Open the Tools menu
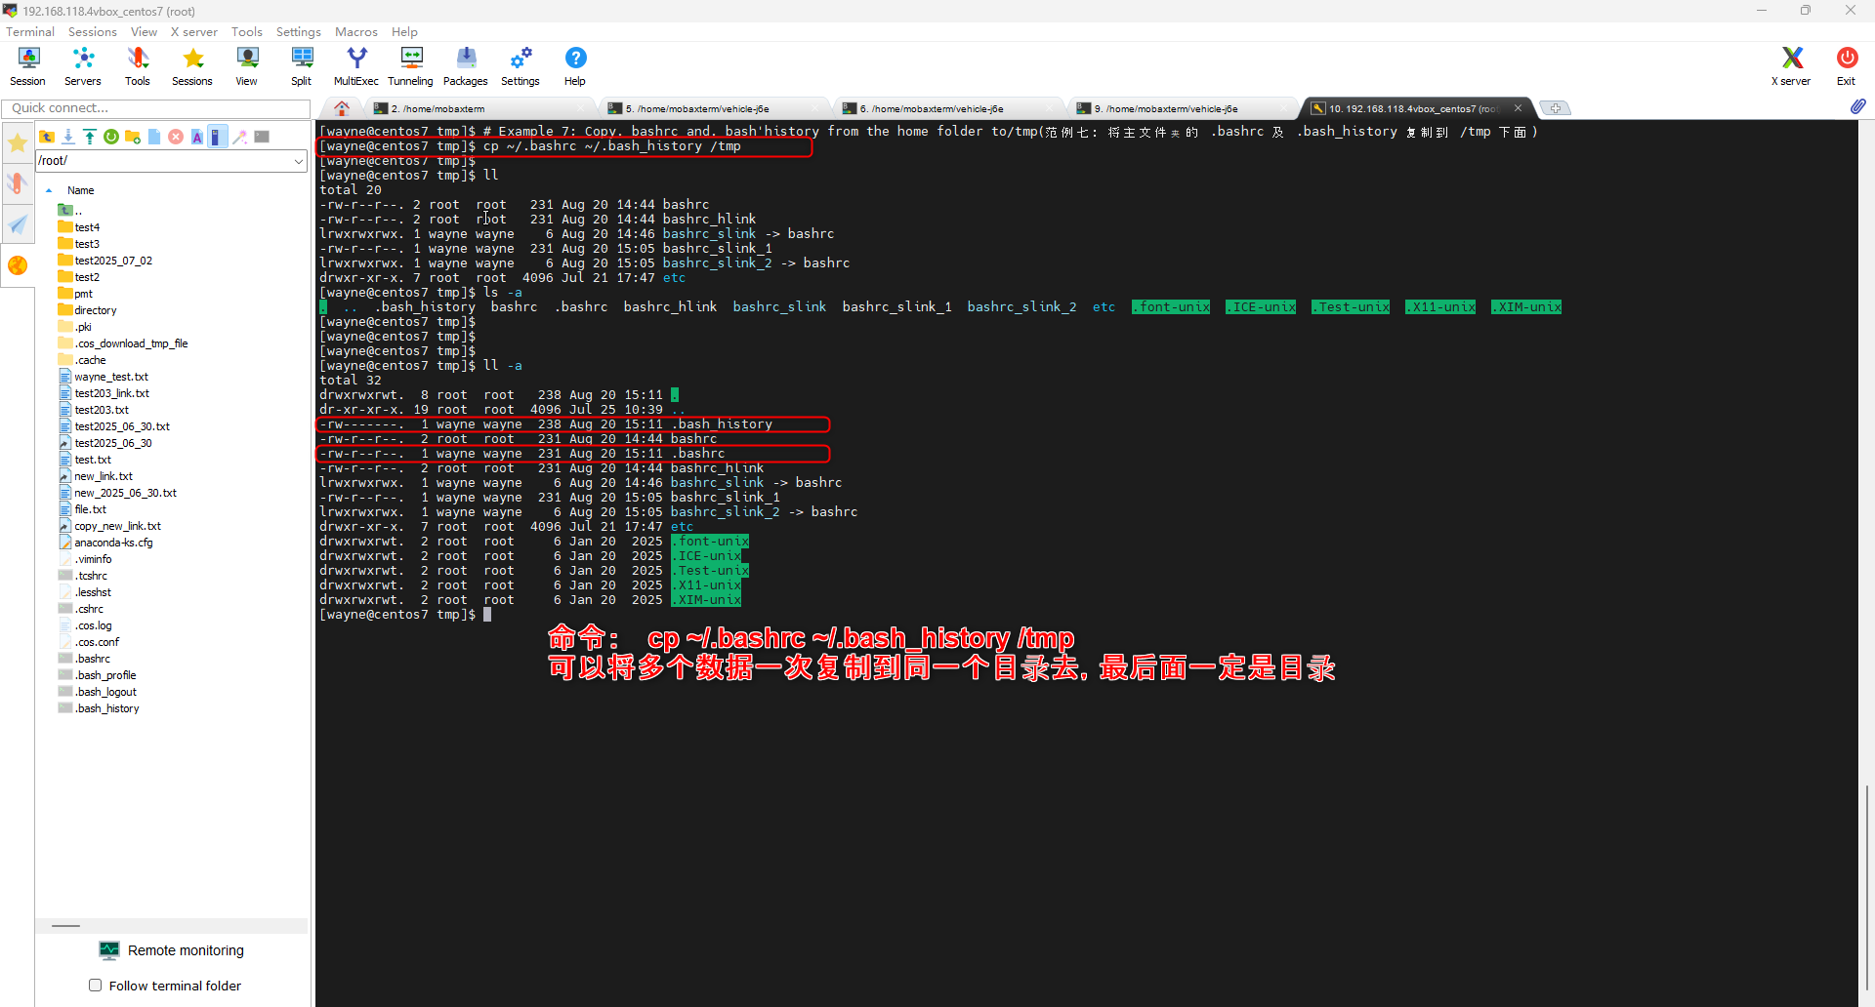The image size is (1875, 1007). click(247, 32)
